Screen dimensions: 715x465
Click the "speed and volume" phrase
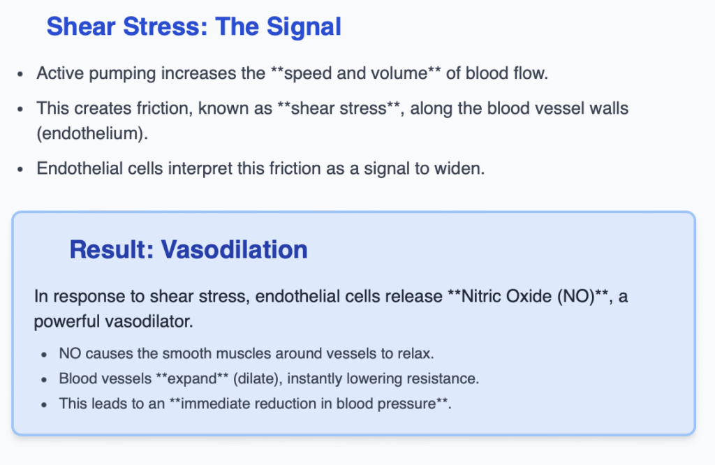click(355, 73)
